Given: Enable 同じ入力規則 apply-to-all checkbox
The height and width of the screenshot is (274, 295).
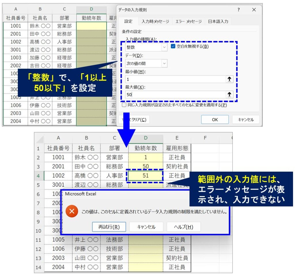Looking at the screenshot, I should coord(124,105).
